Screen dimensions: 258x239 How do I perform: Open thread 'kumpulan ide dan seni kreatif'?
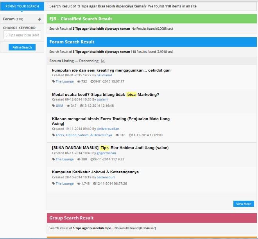tap(111, 70)
